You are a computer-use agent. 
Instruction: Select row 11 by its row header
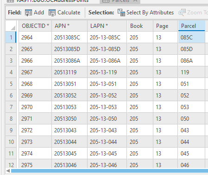[11, 153]
